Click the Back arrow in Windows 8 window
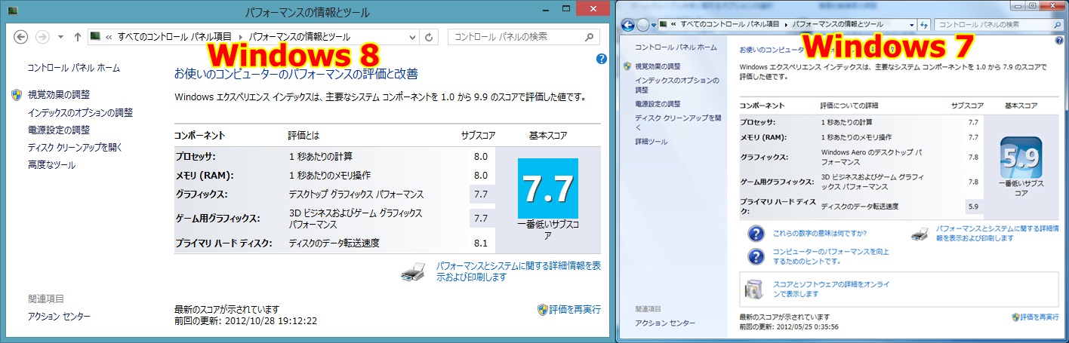Image resolution: width=1069 pixels, height=343 pixels. point(20,36)
